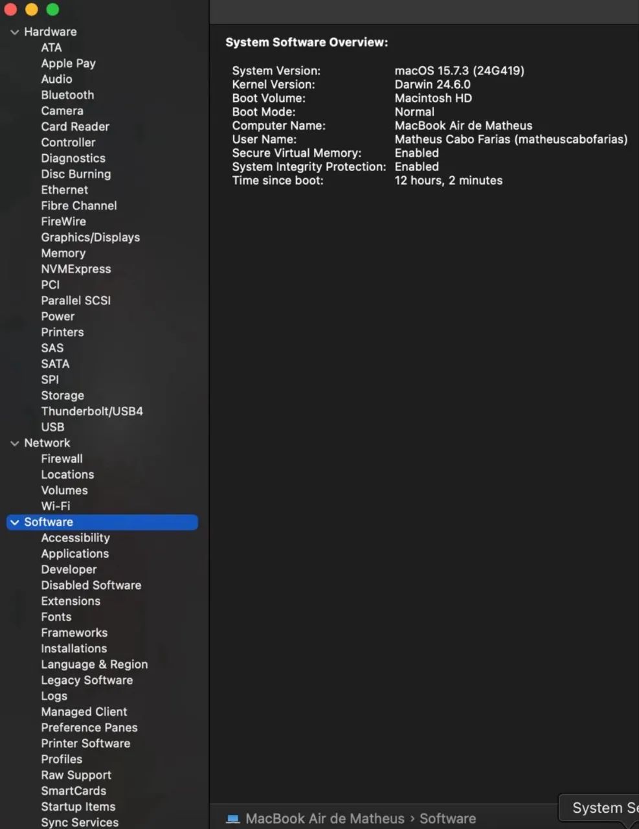This screenshot has width=639, height=829.
Task: Select Ethernet in the sidebar
Action: pyautogui.click(x=65, y=190)
